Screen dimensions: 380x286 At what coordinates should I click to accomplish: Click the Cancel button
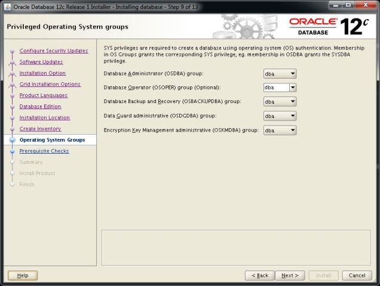357,275
